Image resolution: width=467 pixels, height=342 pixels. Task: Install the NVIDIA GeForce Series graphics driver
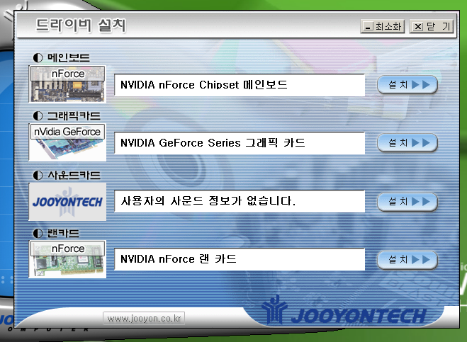pyautogui.click(x=407, y=143)
